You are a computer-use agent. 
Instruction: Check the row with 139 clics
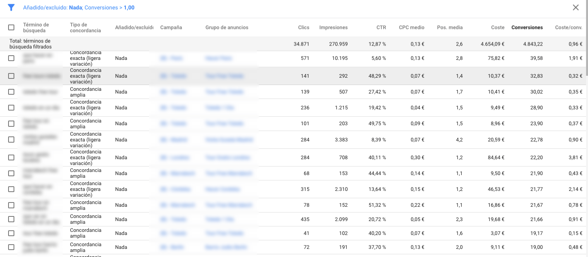click(x=11, y=92)
